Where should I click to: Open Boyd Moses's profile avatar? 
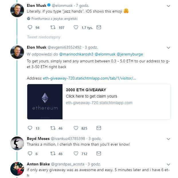17,143
